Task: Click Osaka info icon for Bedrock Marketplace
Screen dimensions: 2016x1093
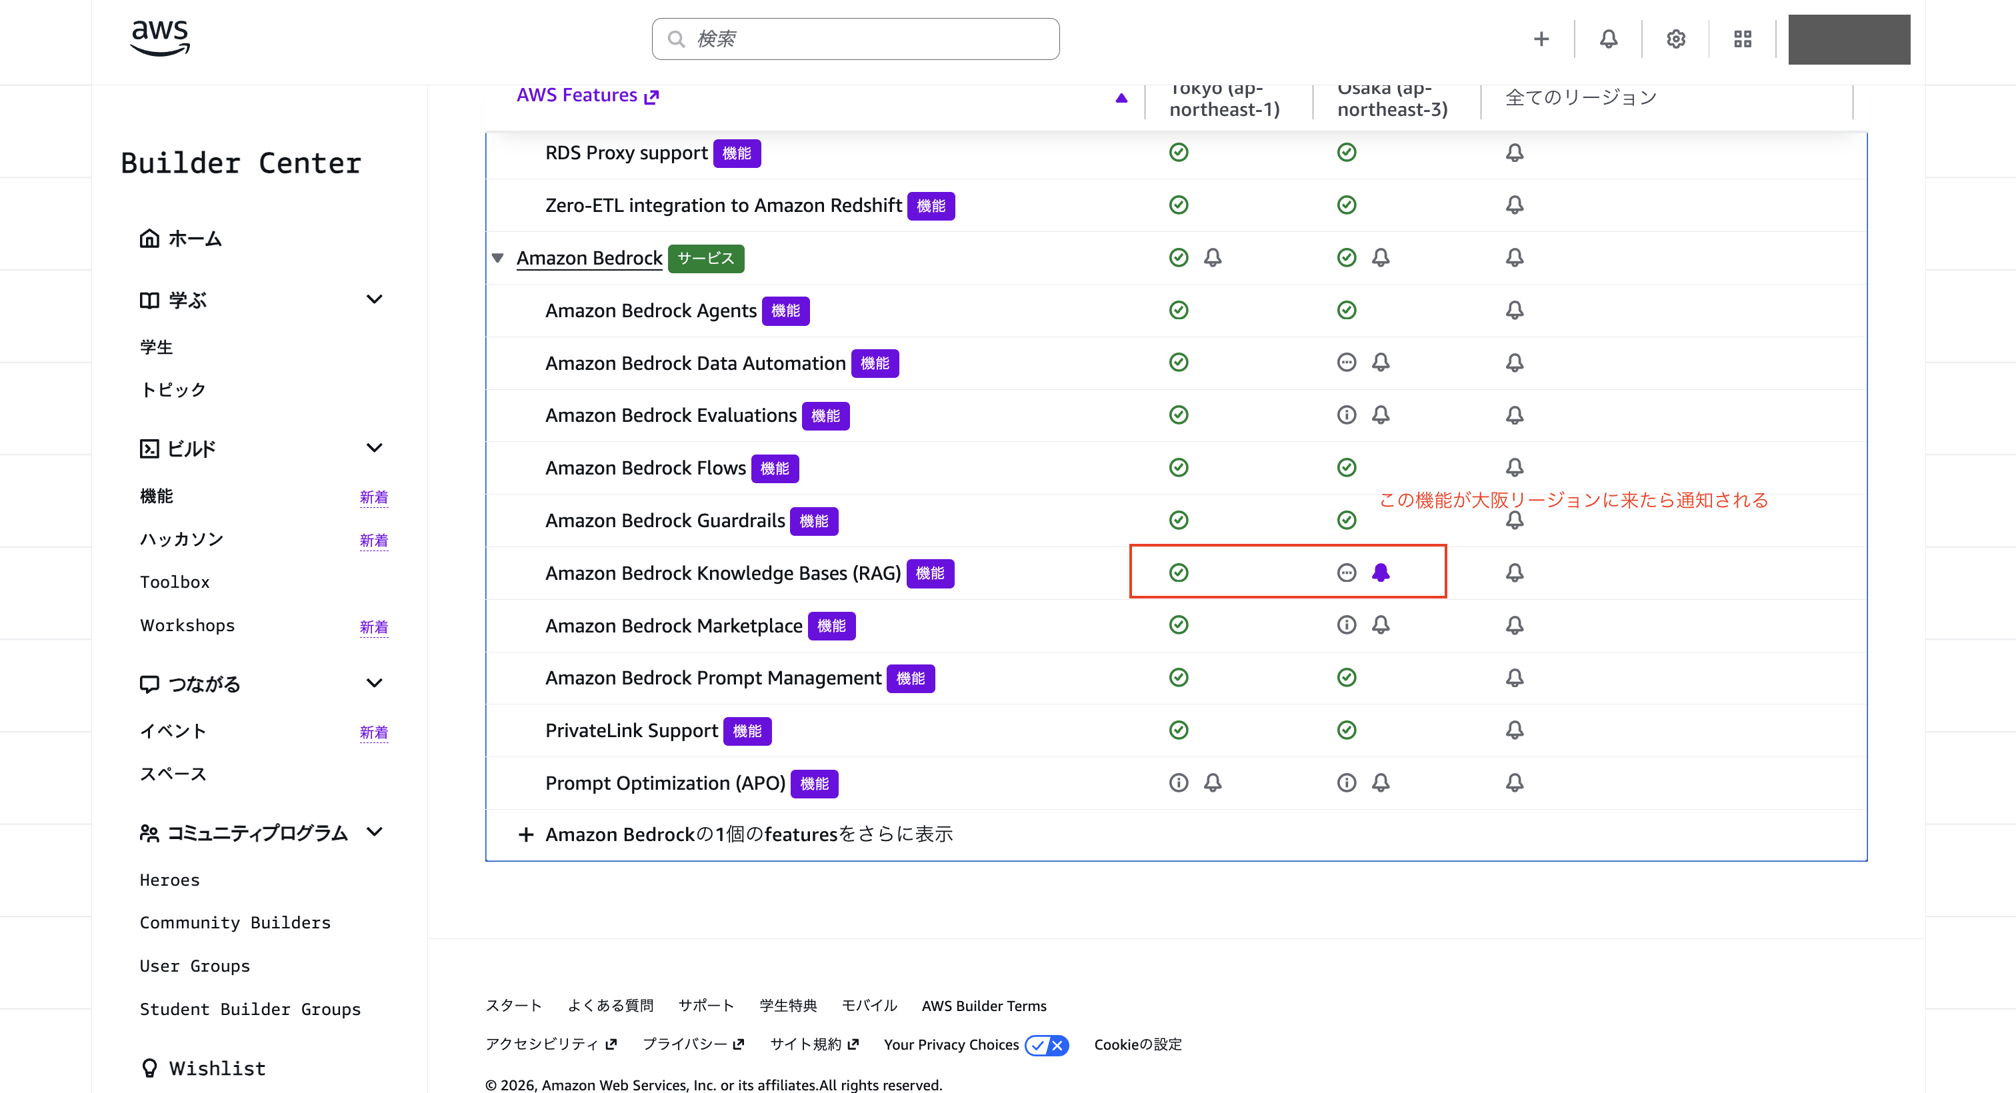Action: click(1346, 624)
